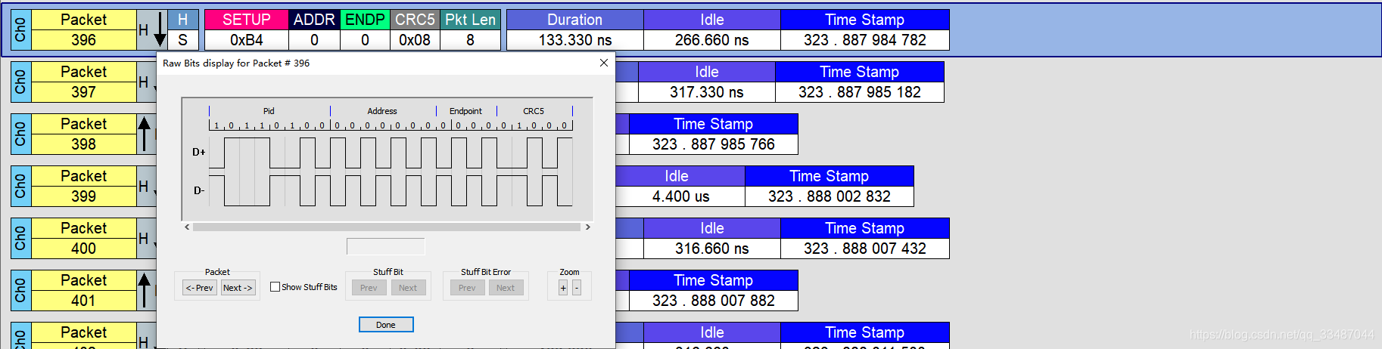The width and height of the screenshot is (1382, 349).
Task: Close the Raw Bits display dialog
Action: click(x=604, y=63)
